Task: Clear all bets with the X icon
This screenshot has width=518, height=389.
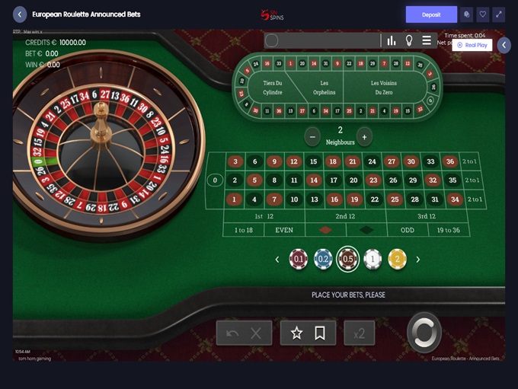Action: 256,333
